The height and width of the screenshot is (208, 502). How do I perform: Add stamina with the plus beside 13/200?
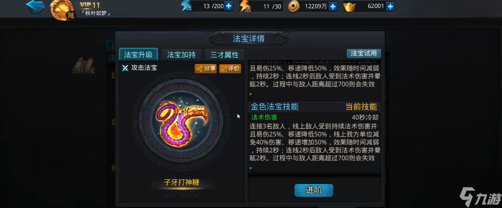tap(228, 7)
